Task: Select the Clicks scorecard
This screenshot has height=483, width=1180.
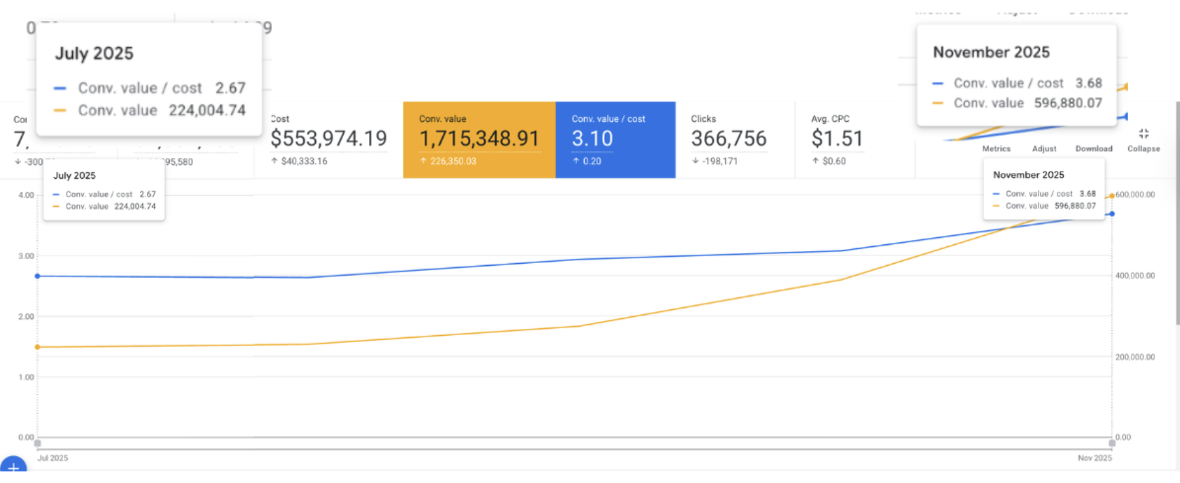Action: tap(734, 140)
